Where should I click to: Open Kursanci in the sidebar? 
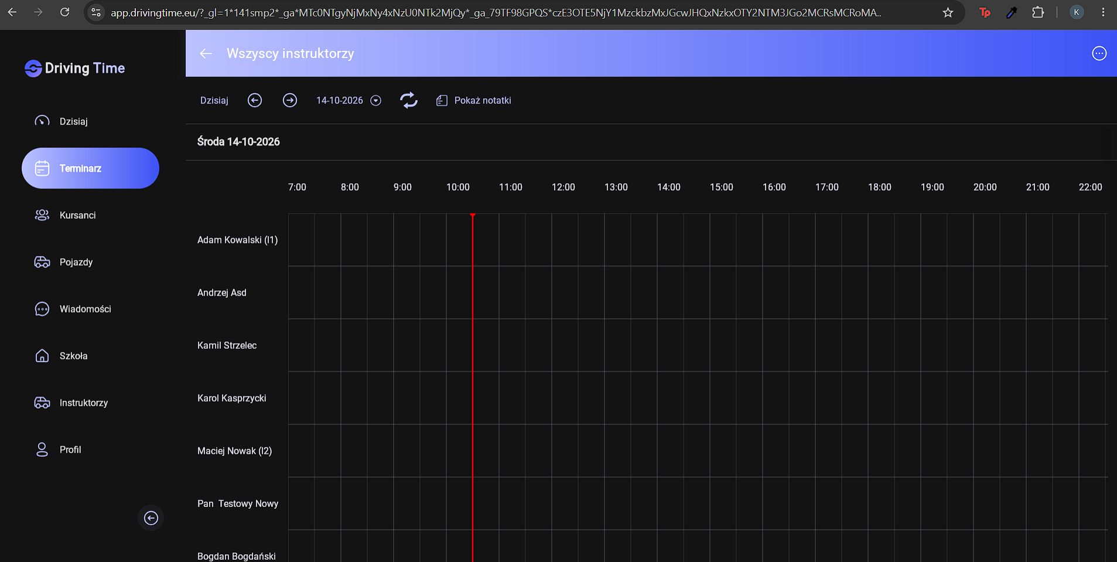pos(90,215)
